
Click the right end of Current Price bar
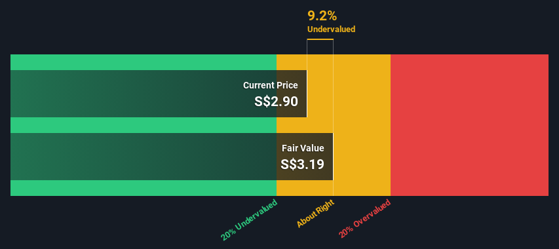click(307, 94)
